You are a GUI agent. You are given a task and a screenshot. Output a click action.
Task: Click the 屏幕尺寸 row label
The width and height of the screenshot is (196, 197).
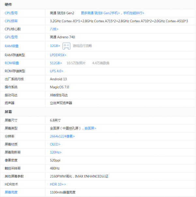[x=11, y=120]
